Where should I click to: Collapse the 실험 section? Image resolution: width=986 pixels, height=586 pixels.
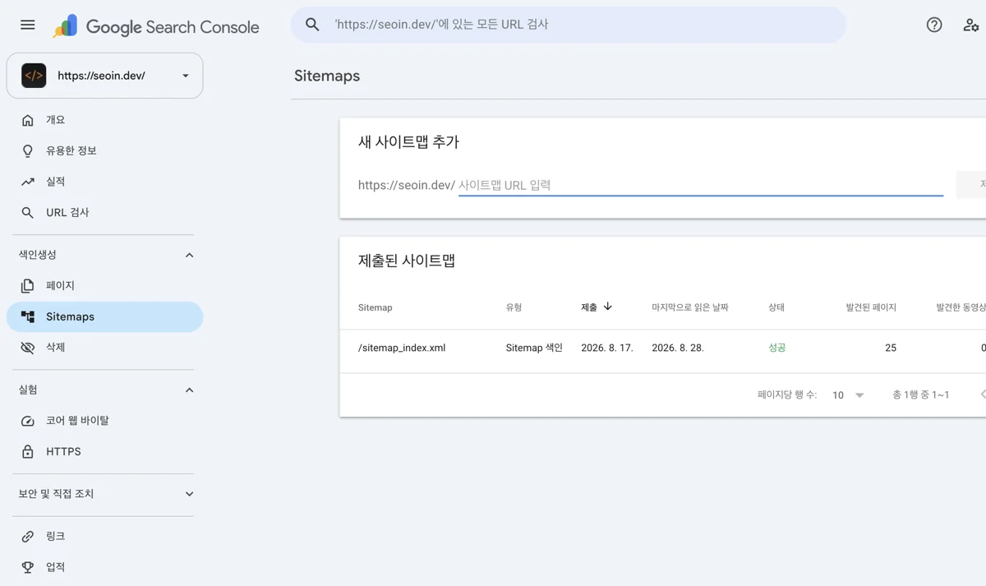click(189, 390)
